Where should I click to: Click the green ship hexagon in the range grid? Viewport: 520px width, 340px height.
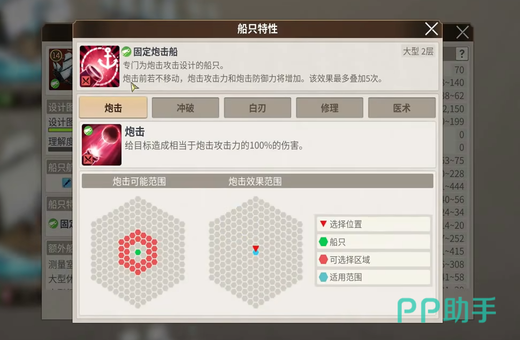[x=138, y=252]
